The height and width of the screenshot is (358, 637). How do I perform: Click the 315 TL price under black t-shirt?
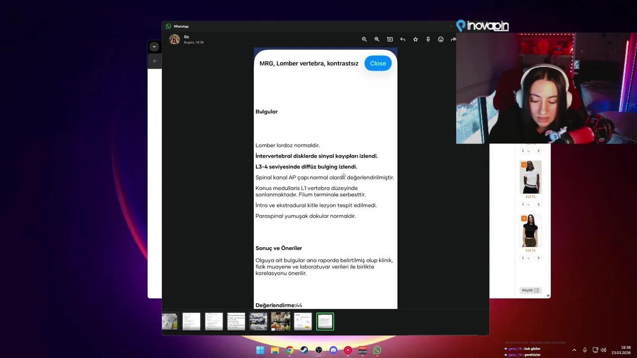[x=531, y=251]
